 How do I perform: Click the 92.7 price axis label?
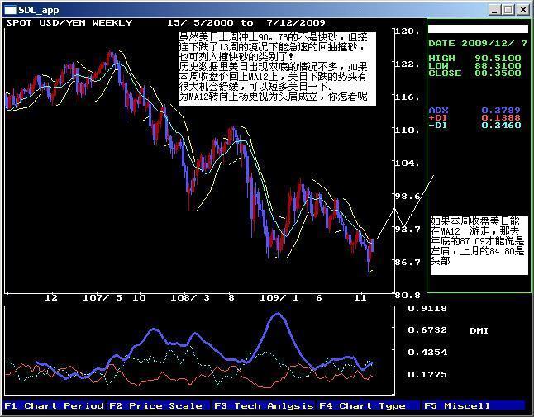[408, 230]
